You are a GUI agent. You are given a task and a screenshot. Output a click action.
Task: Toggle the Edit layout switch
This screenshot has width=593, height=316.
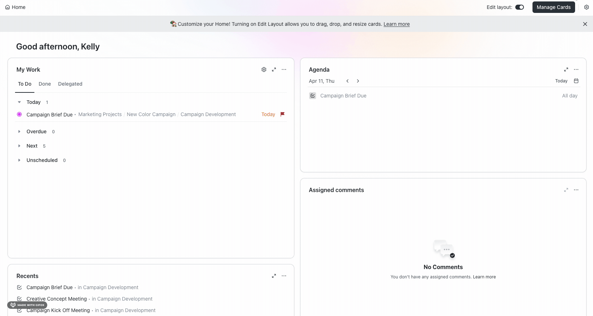520,7
